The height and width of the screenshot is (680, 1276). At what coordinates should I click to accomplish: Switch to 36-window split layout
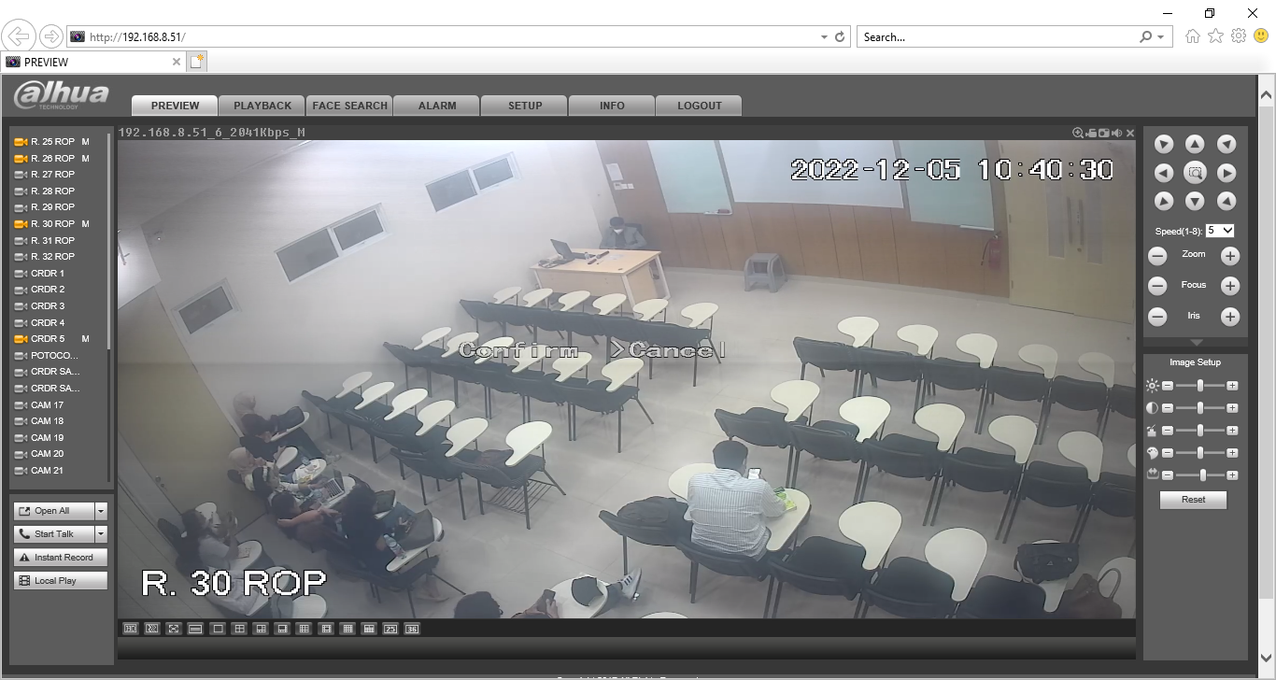(x=412, y=629)
